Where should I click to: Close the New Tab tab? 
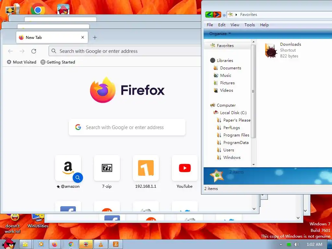[83, 37]
